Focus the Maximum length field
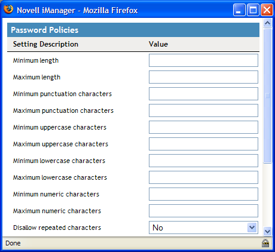The height and width of the screenshot is (252, 275). coord(203,77)
